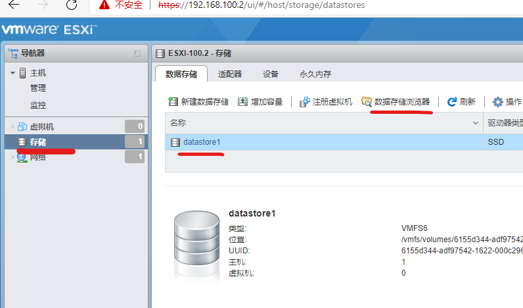Click the UUID value 6155d344-adf97542
The image size is (523, 308).
[x=462, y=251]
